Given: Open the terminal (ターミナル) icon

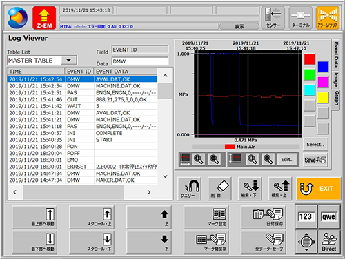Looking at the screenshot, I should pos(301,18).
